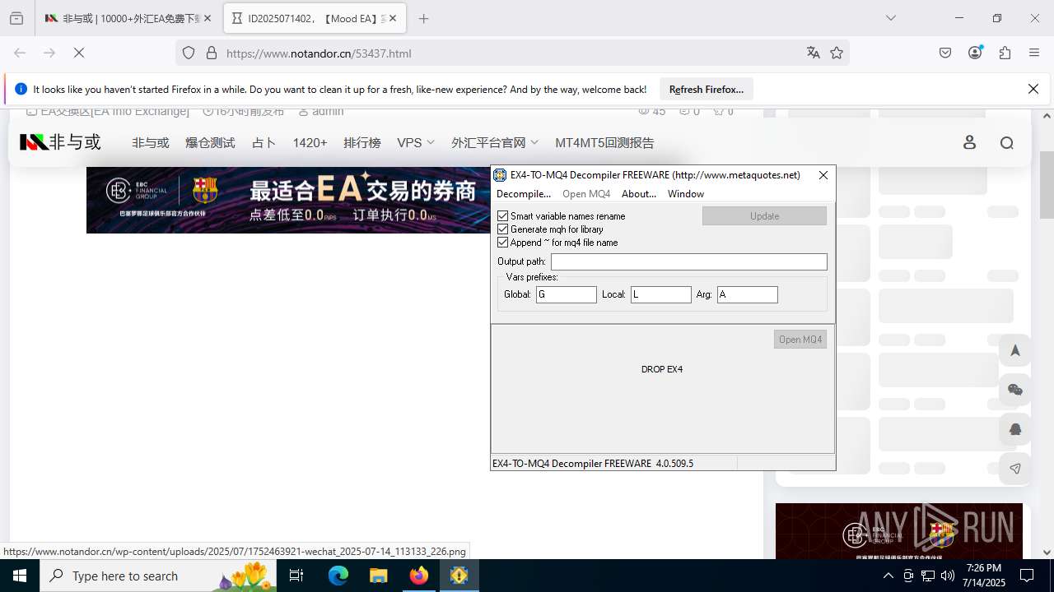Toggle Generate mqh for library checkbox
Viewport: 1054px width, 592px height.
click(503, 229)
